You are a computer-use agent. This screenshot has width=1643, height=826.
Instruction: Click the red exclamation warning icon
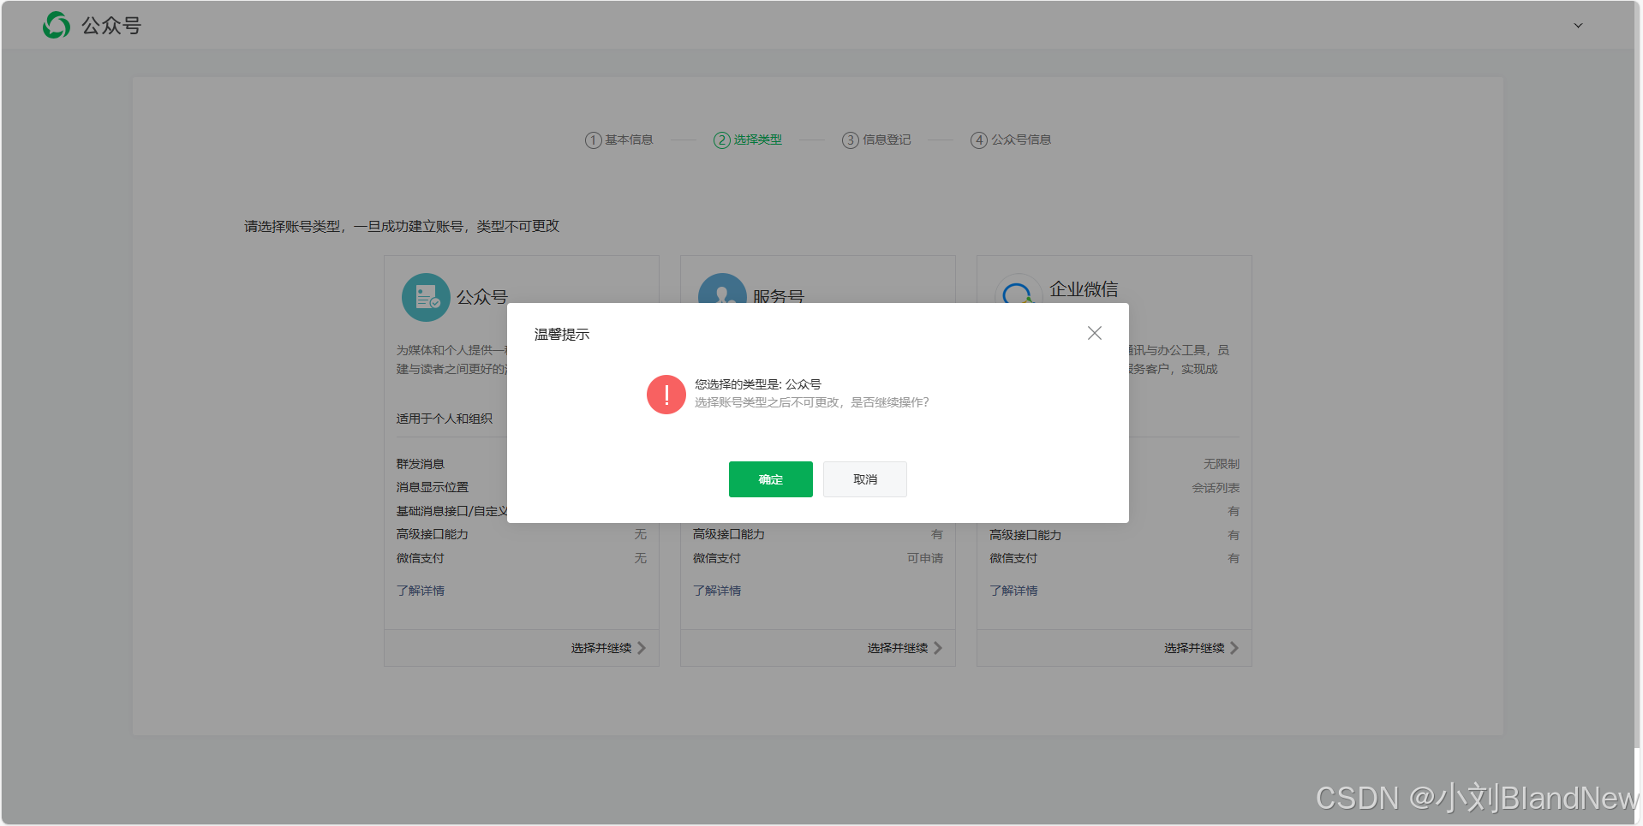point(666,395)
